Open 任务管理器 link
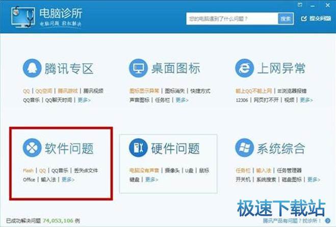This screenshot has height=227, width=336. [x=289, y=171]
